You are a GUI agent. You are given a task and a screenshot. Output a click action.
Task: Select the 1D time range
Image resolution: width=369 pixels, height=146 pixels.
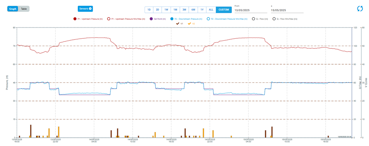(x=149, y=10)
